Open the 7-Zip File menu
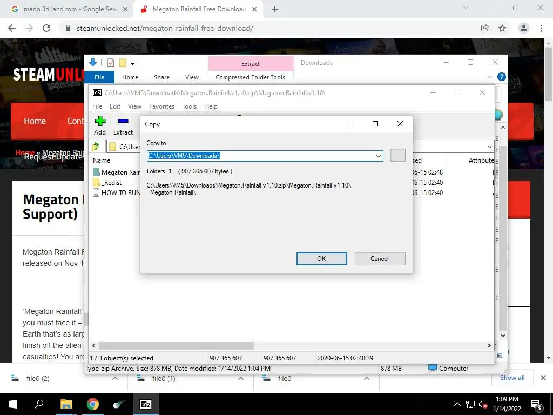Screen dimensions: 553x415 pyautogui.click(x=97, y=106)
